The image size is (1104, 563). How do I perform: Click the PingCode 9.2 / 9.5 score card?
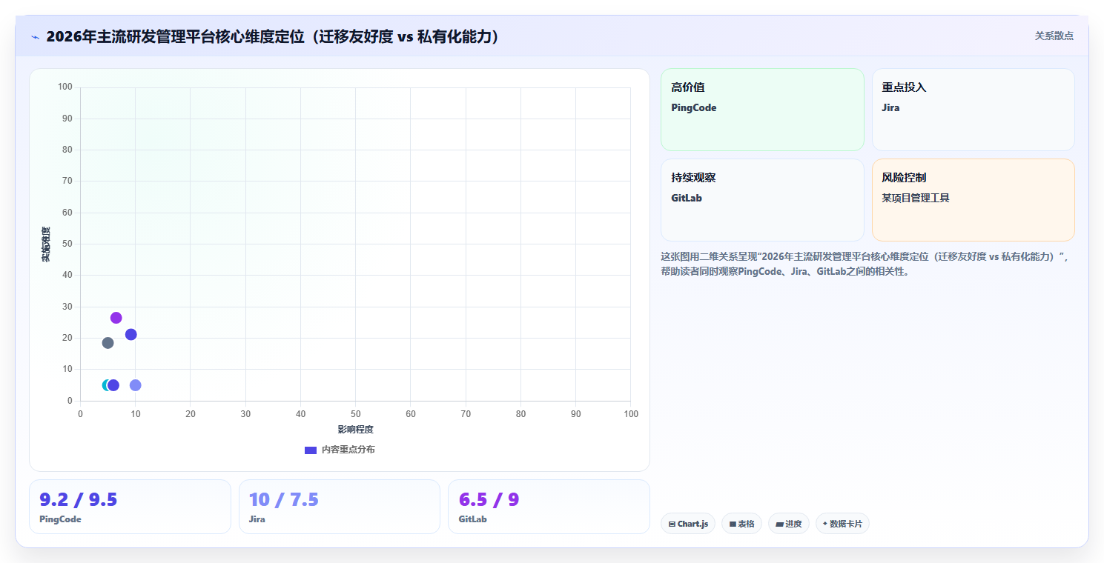[x=130, y=507]
